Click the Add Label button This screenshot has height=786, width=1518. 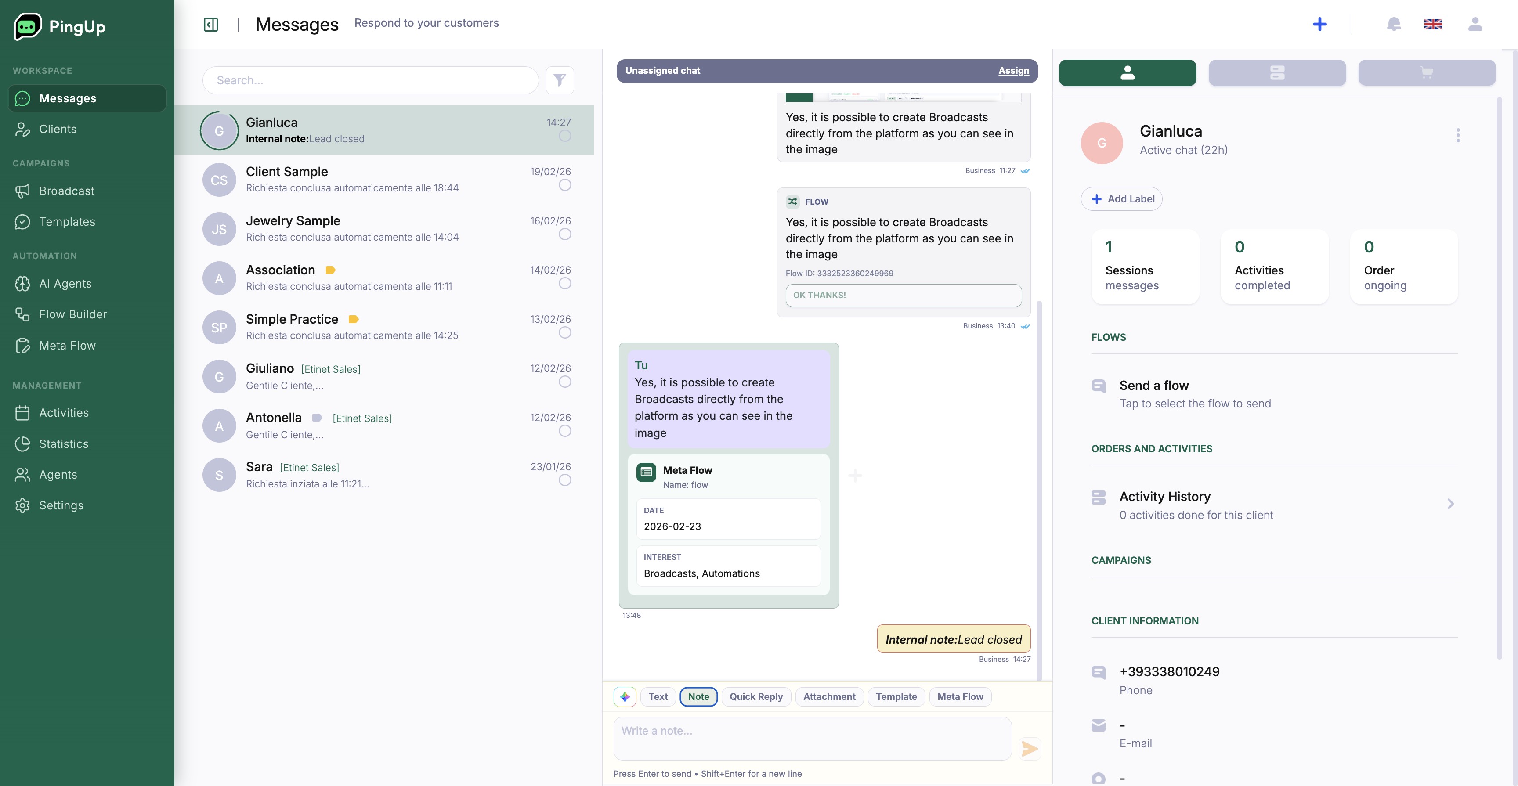coord(1121,199)
